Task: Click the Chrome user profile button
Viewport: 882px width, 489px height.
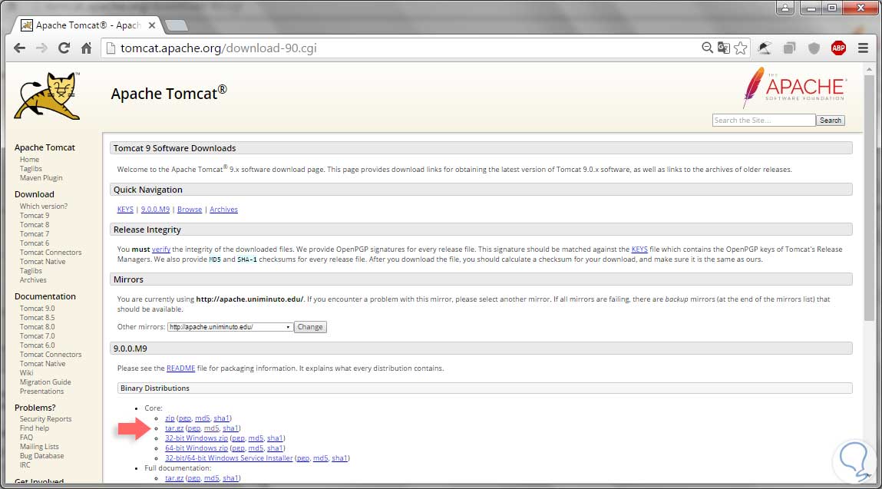Action: (x=785, y=8)
